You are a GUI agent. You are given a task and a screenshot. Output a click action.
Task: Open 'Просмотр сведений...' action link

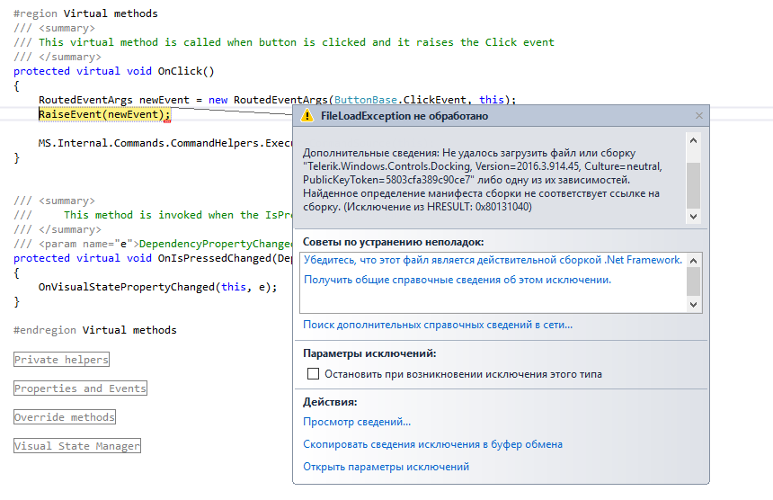(x=357, y=422)
